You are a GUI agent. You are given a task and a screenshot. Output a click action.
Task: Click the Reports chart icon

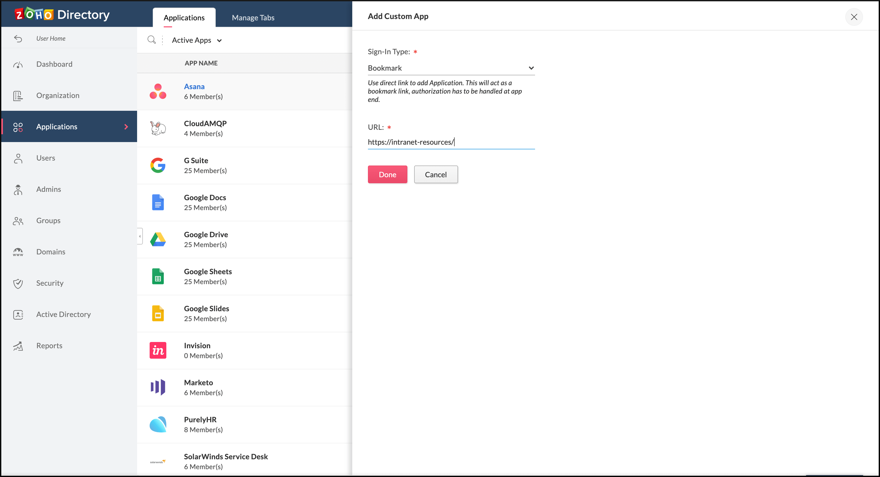click(18, 346)
